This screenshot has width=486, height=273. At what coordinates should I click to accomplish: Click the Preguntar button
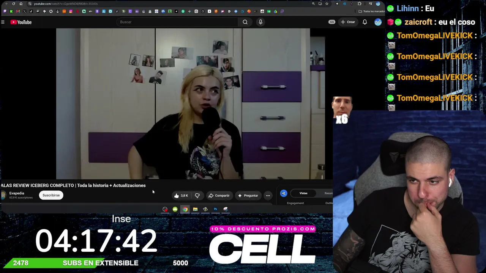click(x=248, y=196)
